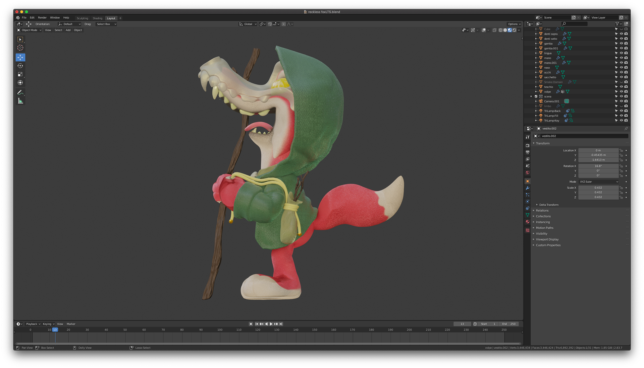The height and width of the screenshot is (368, 644).
Task: Expand the Viewport Display panel
Action: coord(547,239)
